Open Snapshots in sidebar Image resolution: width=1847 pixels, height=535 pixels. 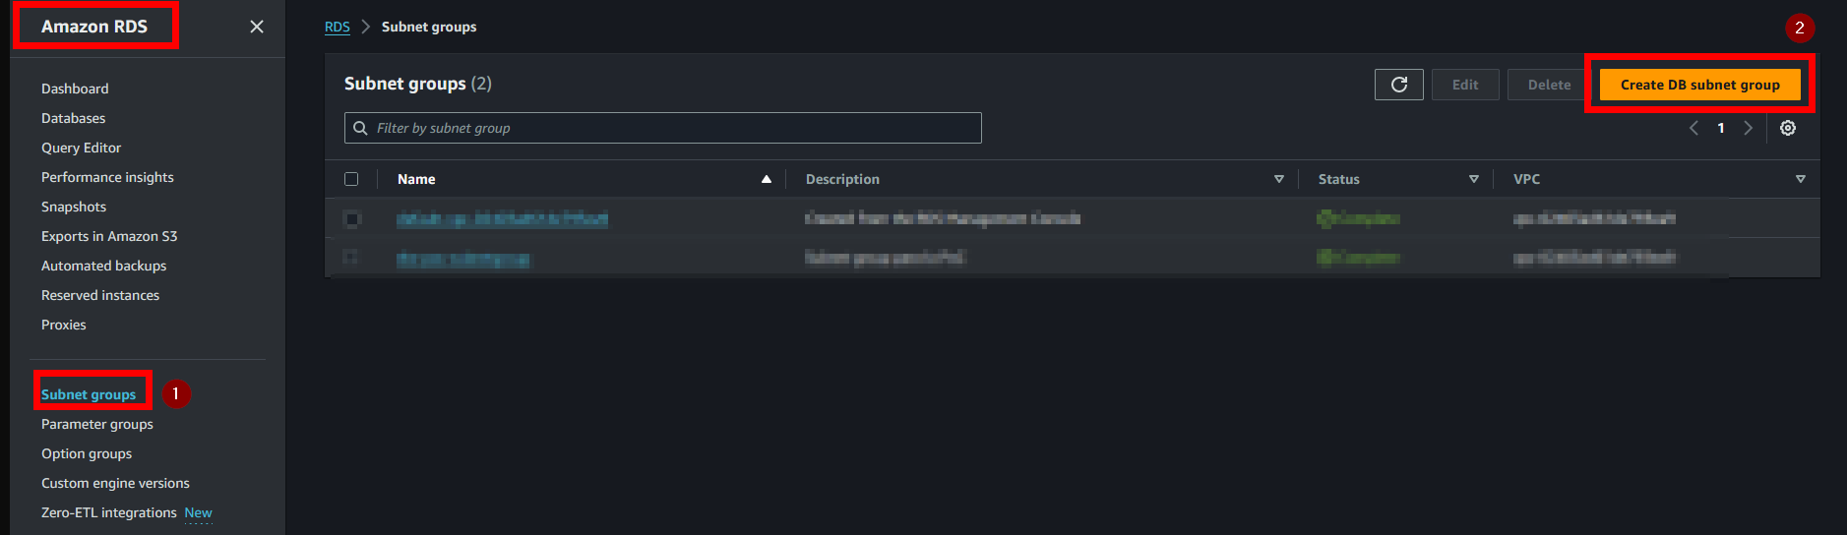(x=74, y=207)
